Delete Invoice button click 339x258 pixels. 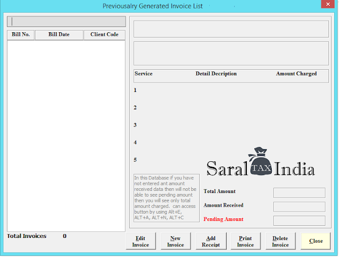click(x=280, y=241)
